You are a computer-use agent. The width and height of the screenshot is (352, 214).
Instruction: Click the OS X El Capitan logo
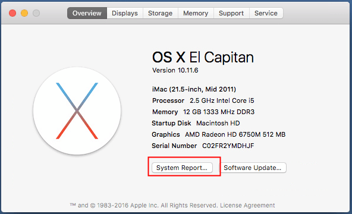[77, 111]
